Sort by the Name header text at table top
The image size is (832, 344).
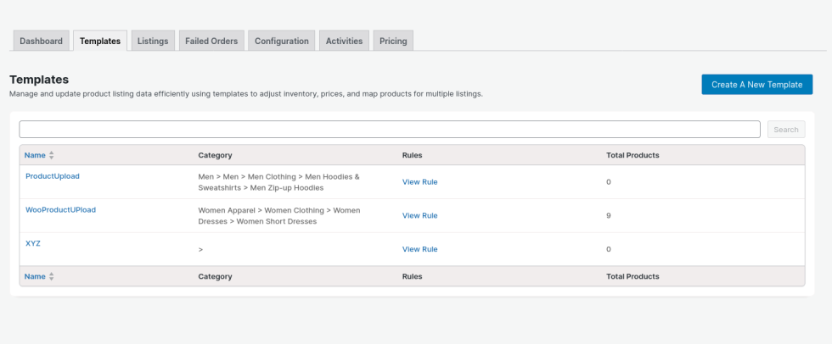(35, 156)
